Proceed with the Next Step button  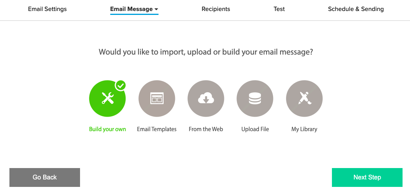point(367,177)
